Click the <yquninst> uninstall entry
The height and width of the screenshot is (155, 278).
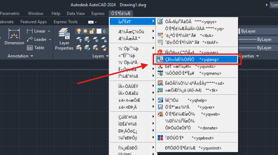coord(197,148)
